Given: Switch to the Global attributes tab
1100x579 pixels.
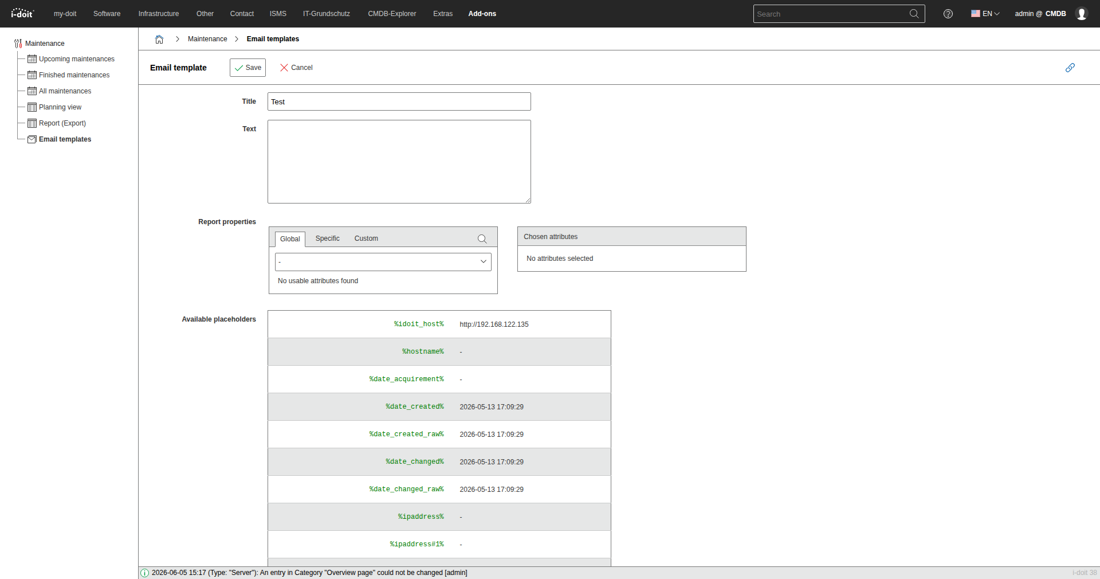Looking at the screenshot, I should (290, 239).
